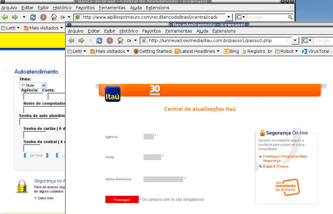Open URL history dropdown in Banco do Brasil window
Screen dimensions: 333x214
pyautogui.click(x=228, y=17)
